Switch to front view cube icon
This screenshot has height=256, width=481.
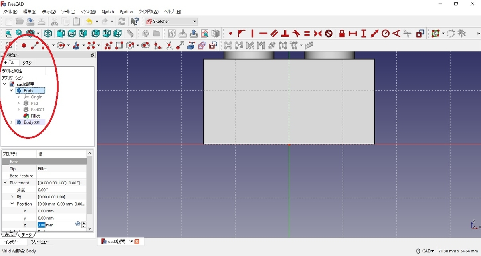61,33
